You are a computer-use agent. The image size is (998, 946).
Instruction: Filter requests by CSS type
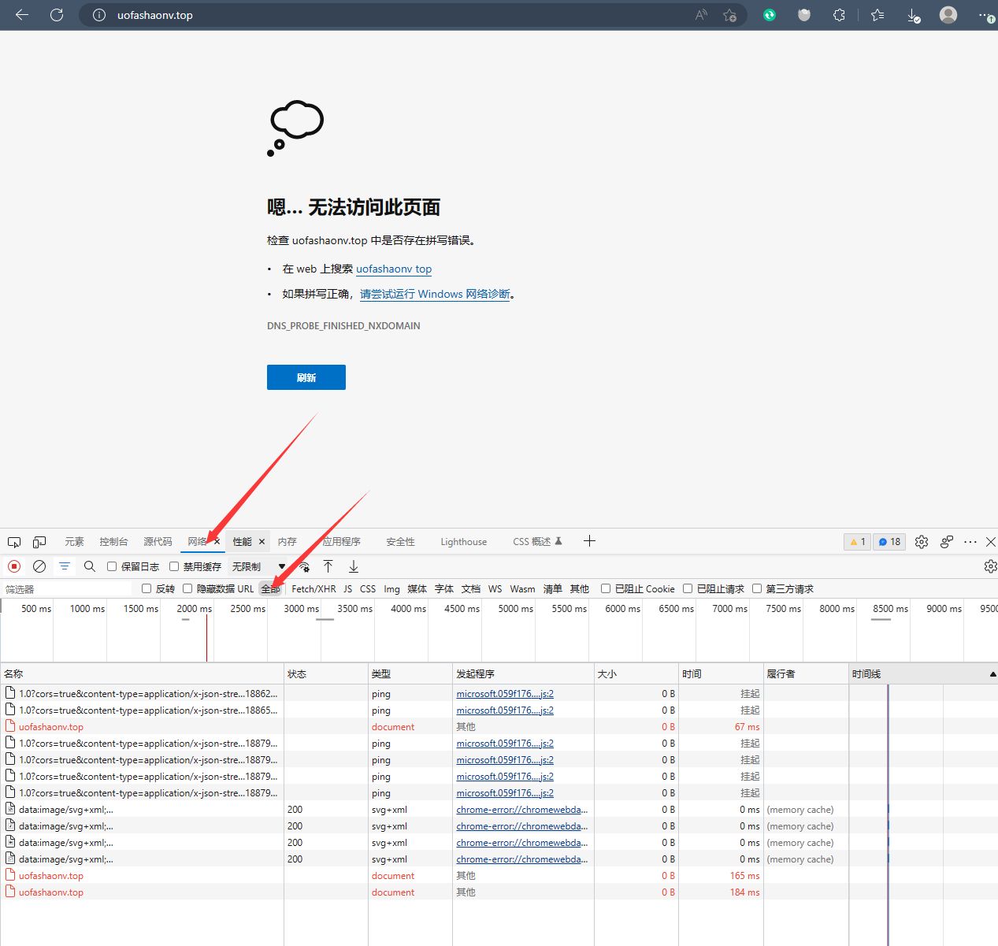[368, 588]
